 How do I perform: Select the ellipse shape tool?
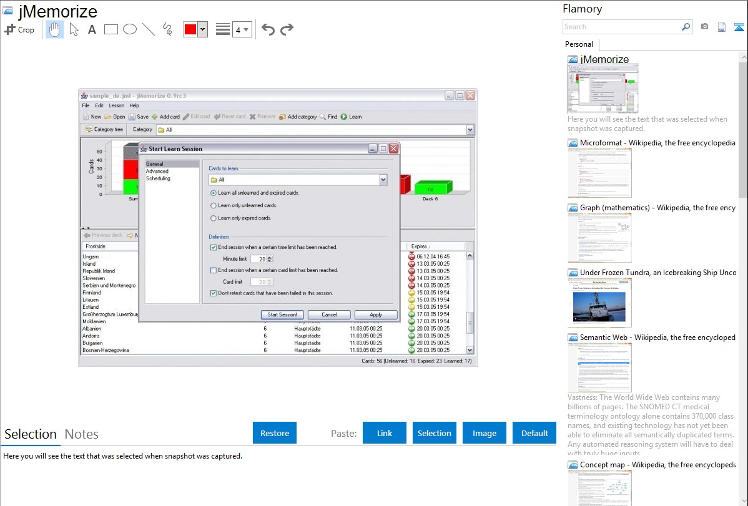130,29
